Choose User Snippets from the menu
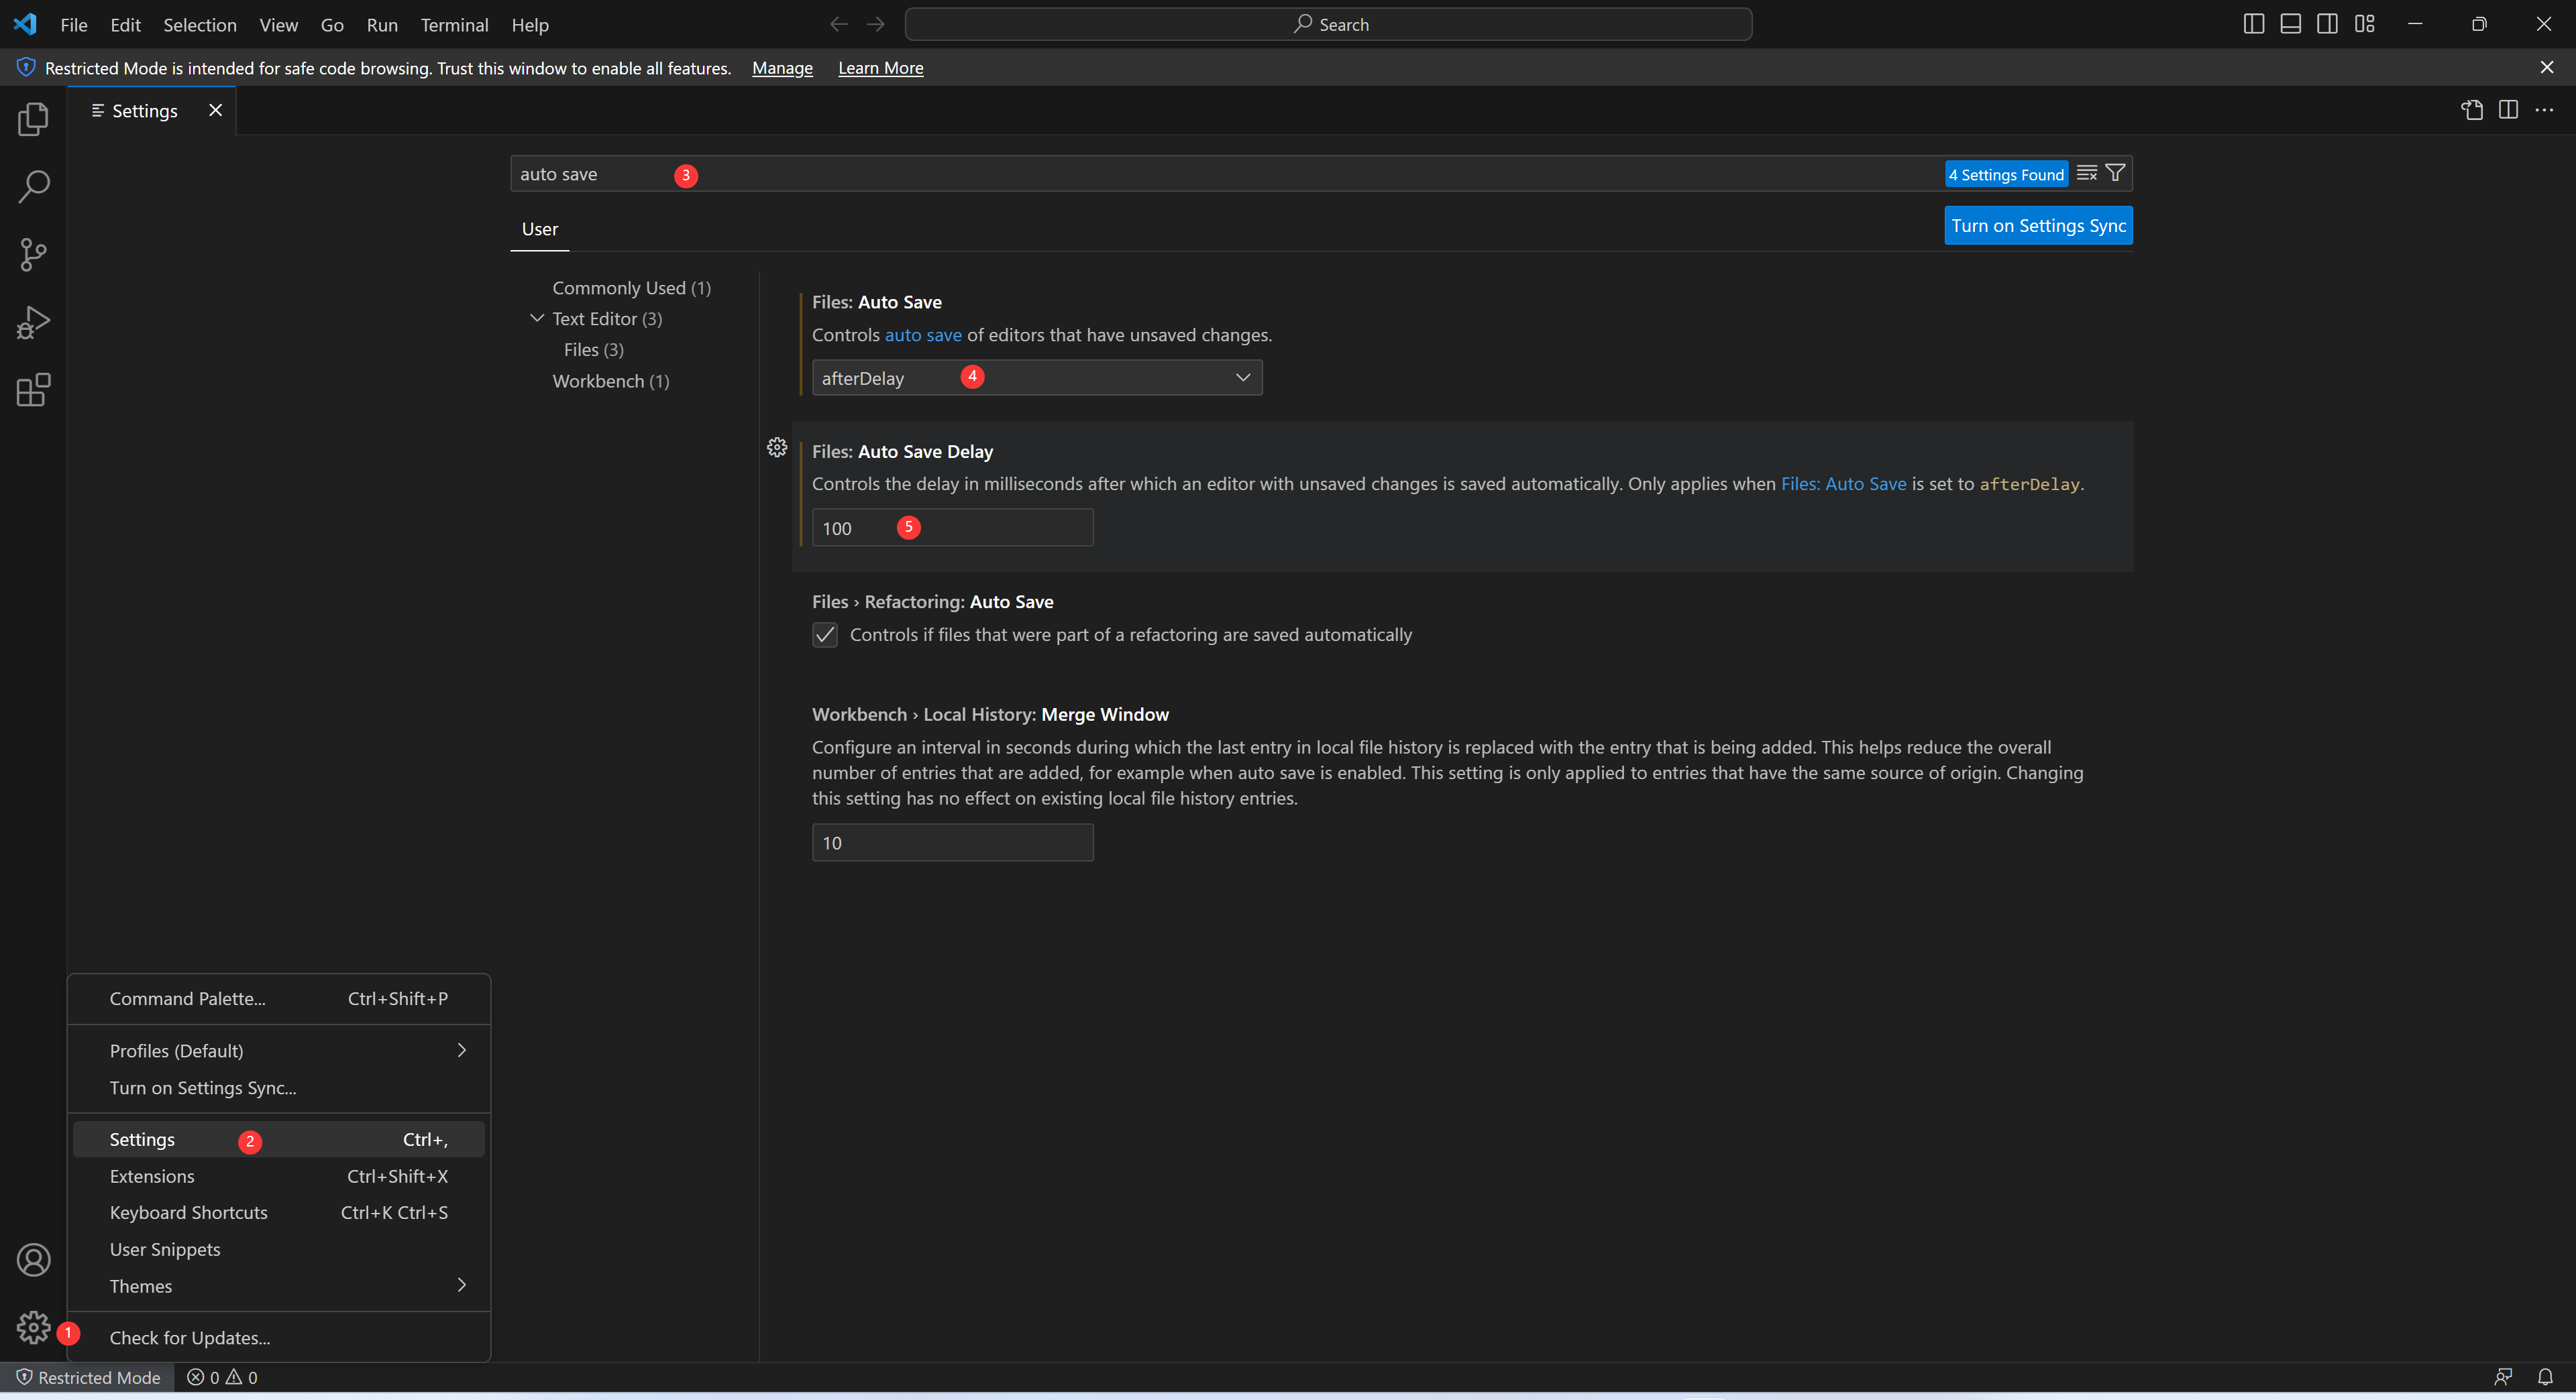Image resolution: width=2576 pixels, height=1400 pixels. pos(279,1249)
